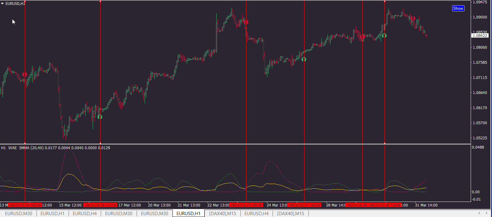Click the current price label 1.08422

480,36
